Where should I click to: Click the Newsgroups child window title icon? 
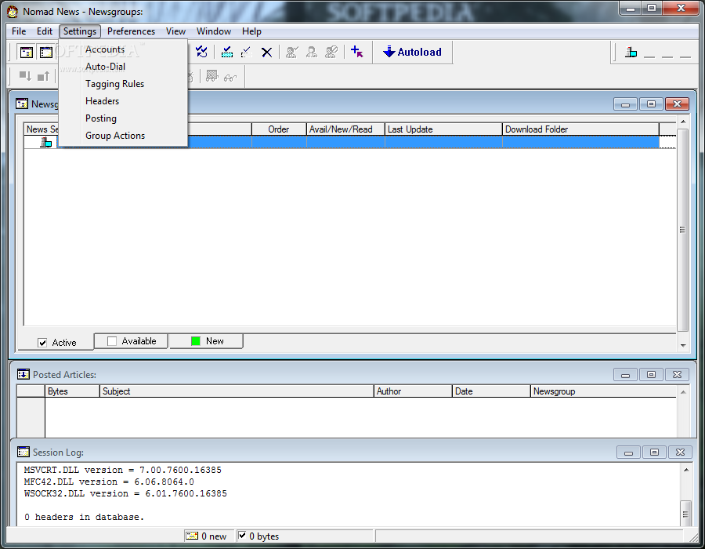click(x=22, y=104)
